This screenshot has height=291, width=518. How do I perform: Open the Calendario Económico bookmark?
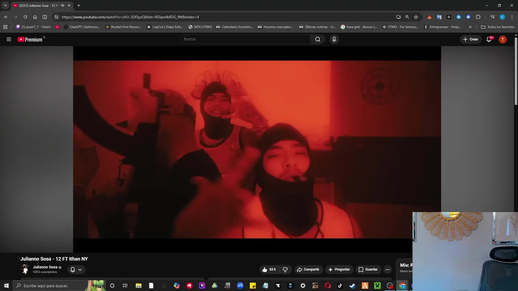(234, 27)
